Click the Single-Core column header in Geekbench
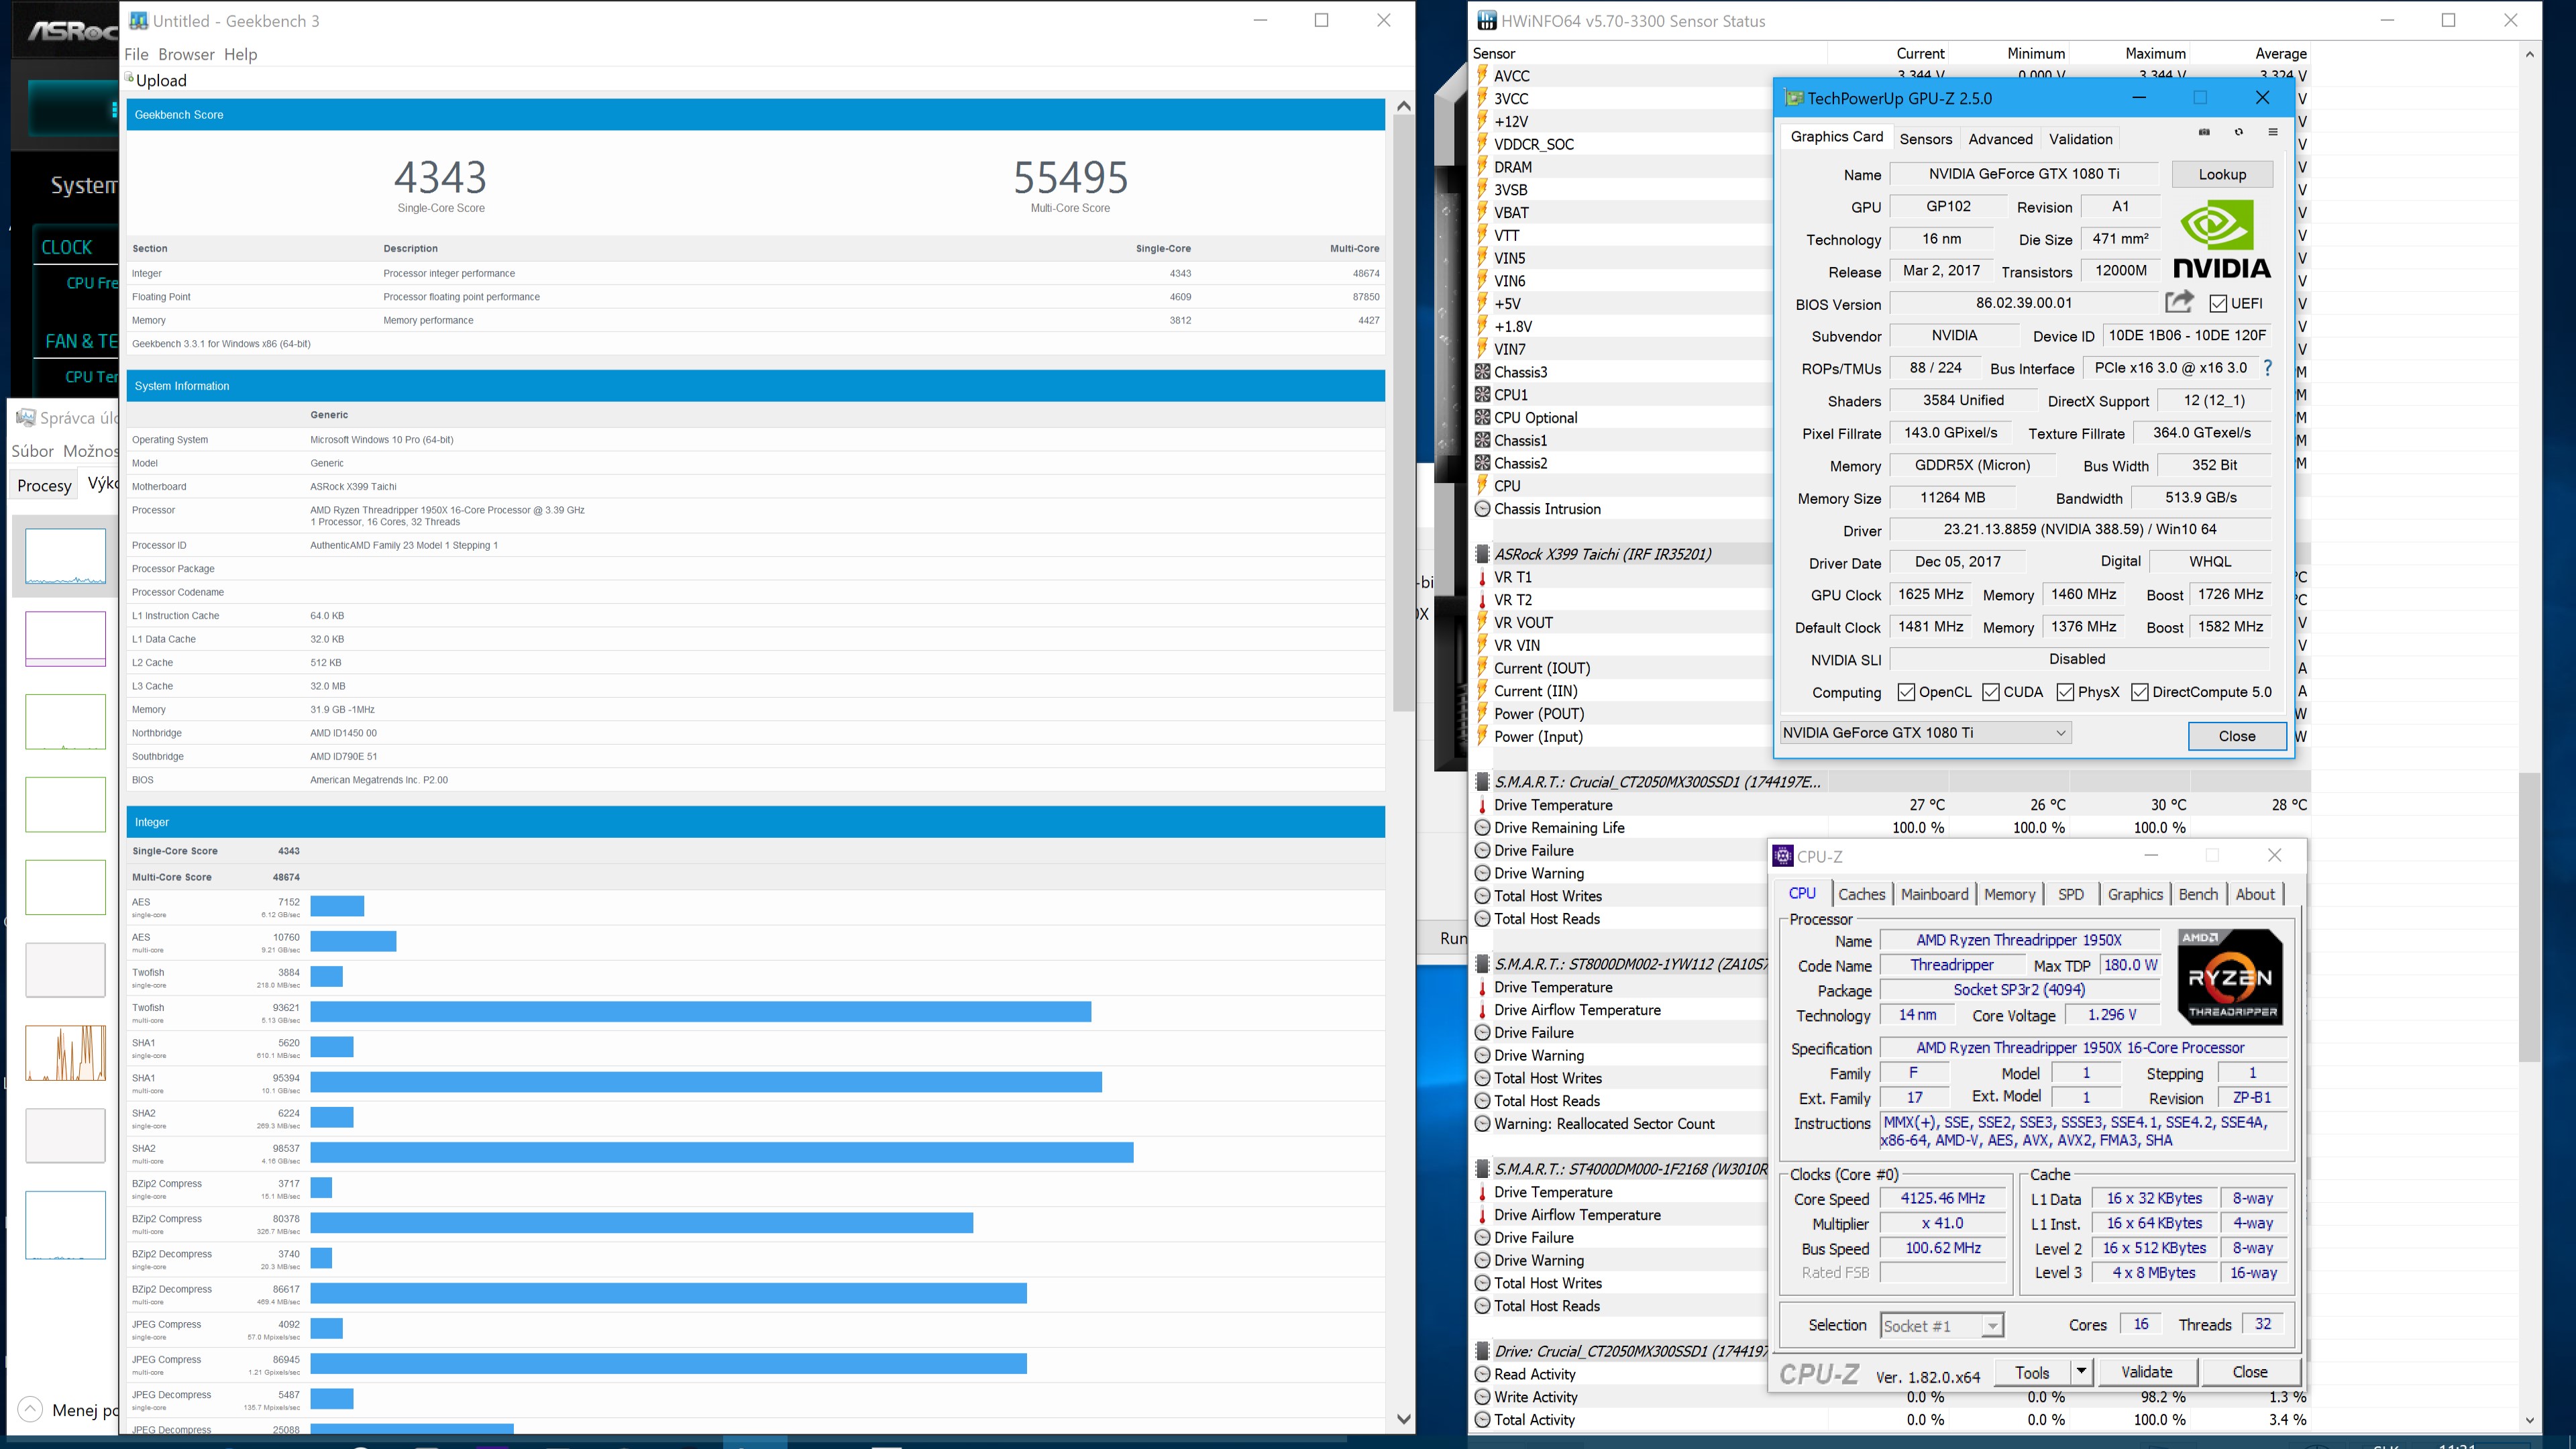 click(1163, 248)
